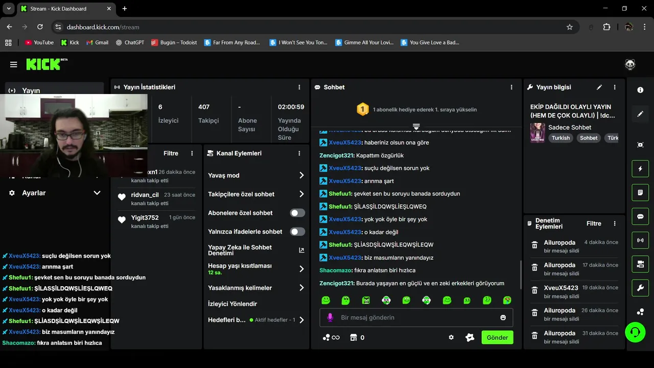Click chat scrollbar thumb

[520, 274]
